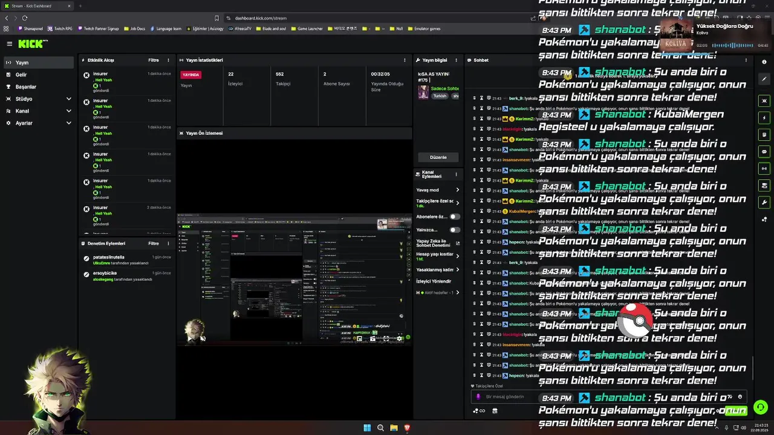This screenshot has width=774, height=435.
Task: Open the Twitch RPG bookmark
Action: pos(60,28)
